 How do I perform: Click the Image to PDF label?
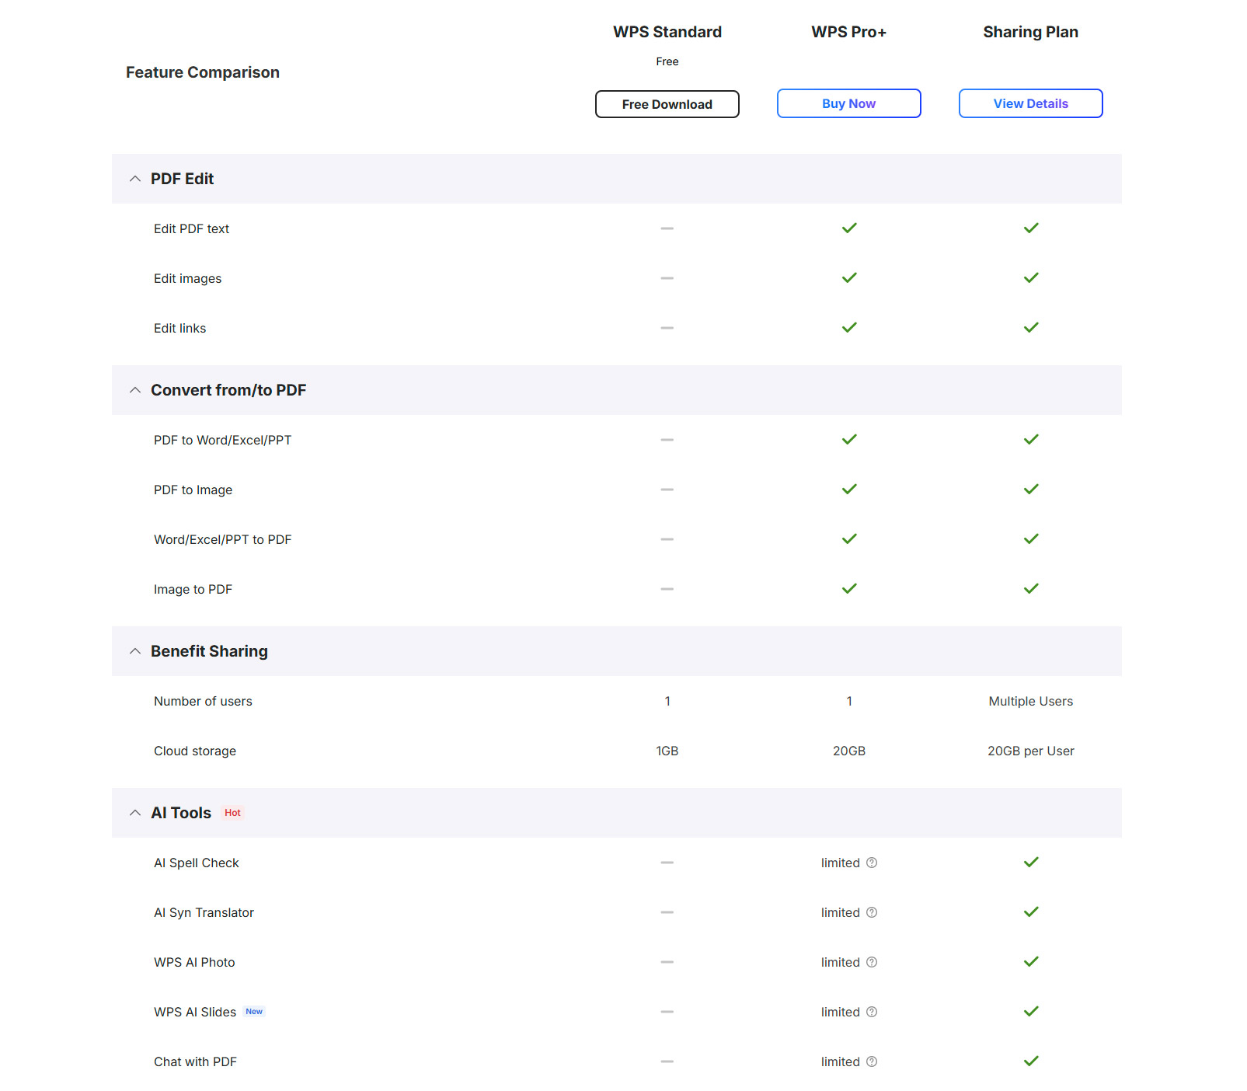coord(193,589)
